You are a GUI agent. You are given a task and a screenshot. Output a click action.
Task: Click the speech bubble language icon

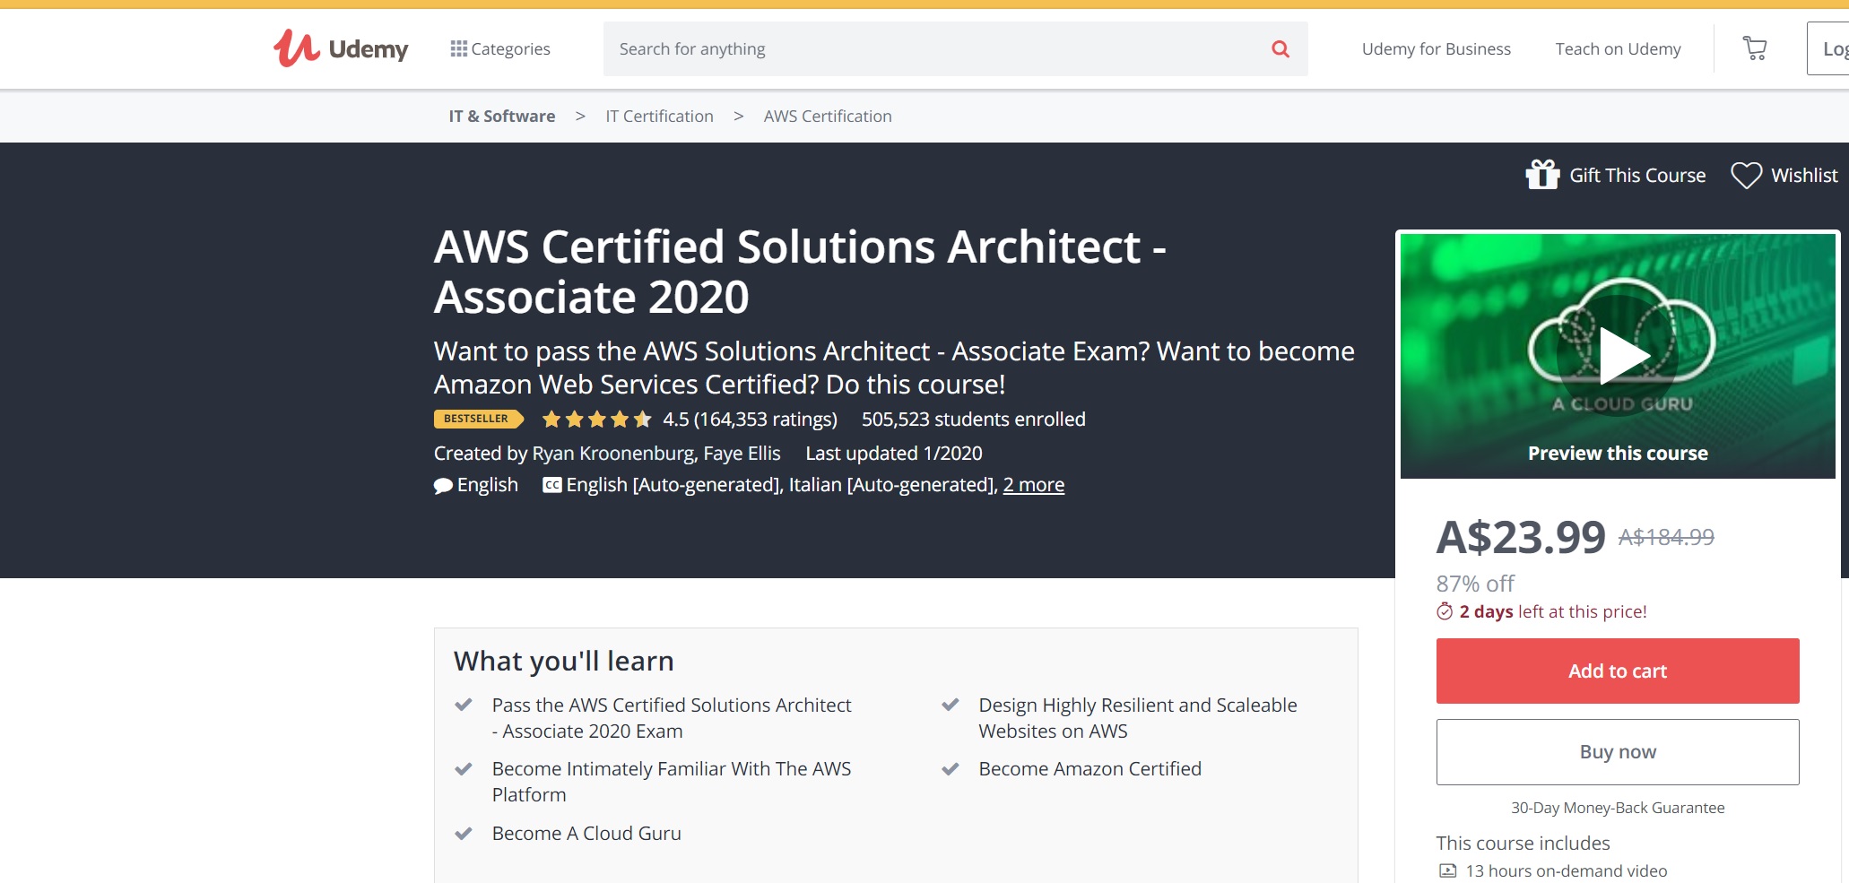443,486
